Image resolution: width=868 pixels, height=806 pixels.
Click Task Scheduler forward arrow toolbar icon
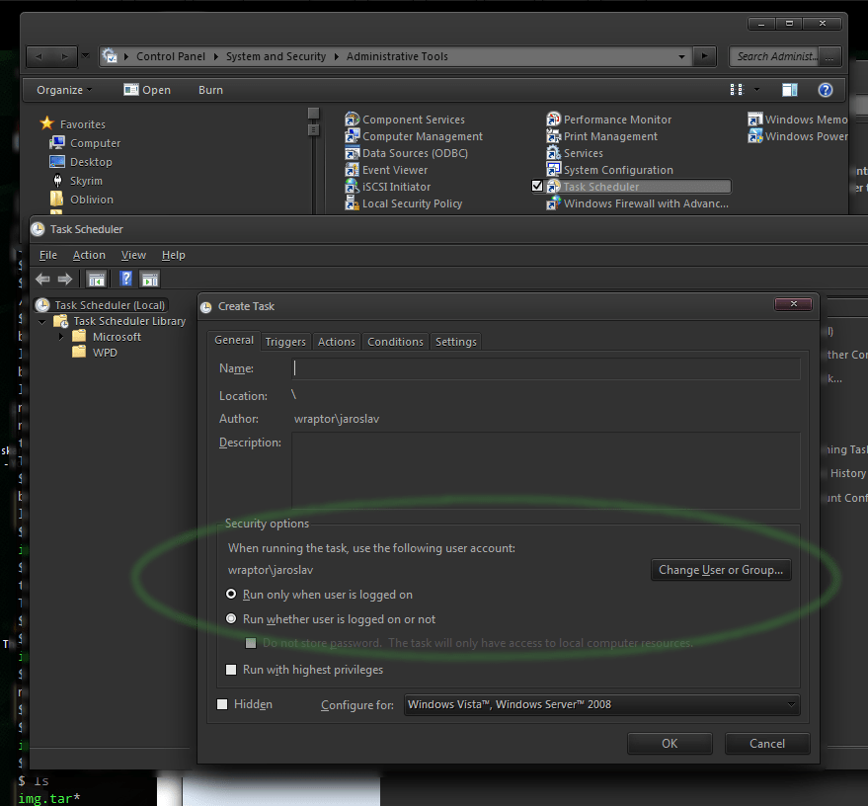[x=65, y=279]
